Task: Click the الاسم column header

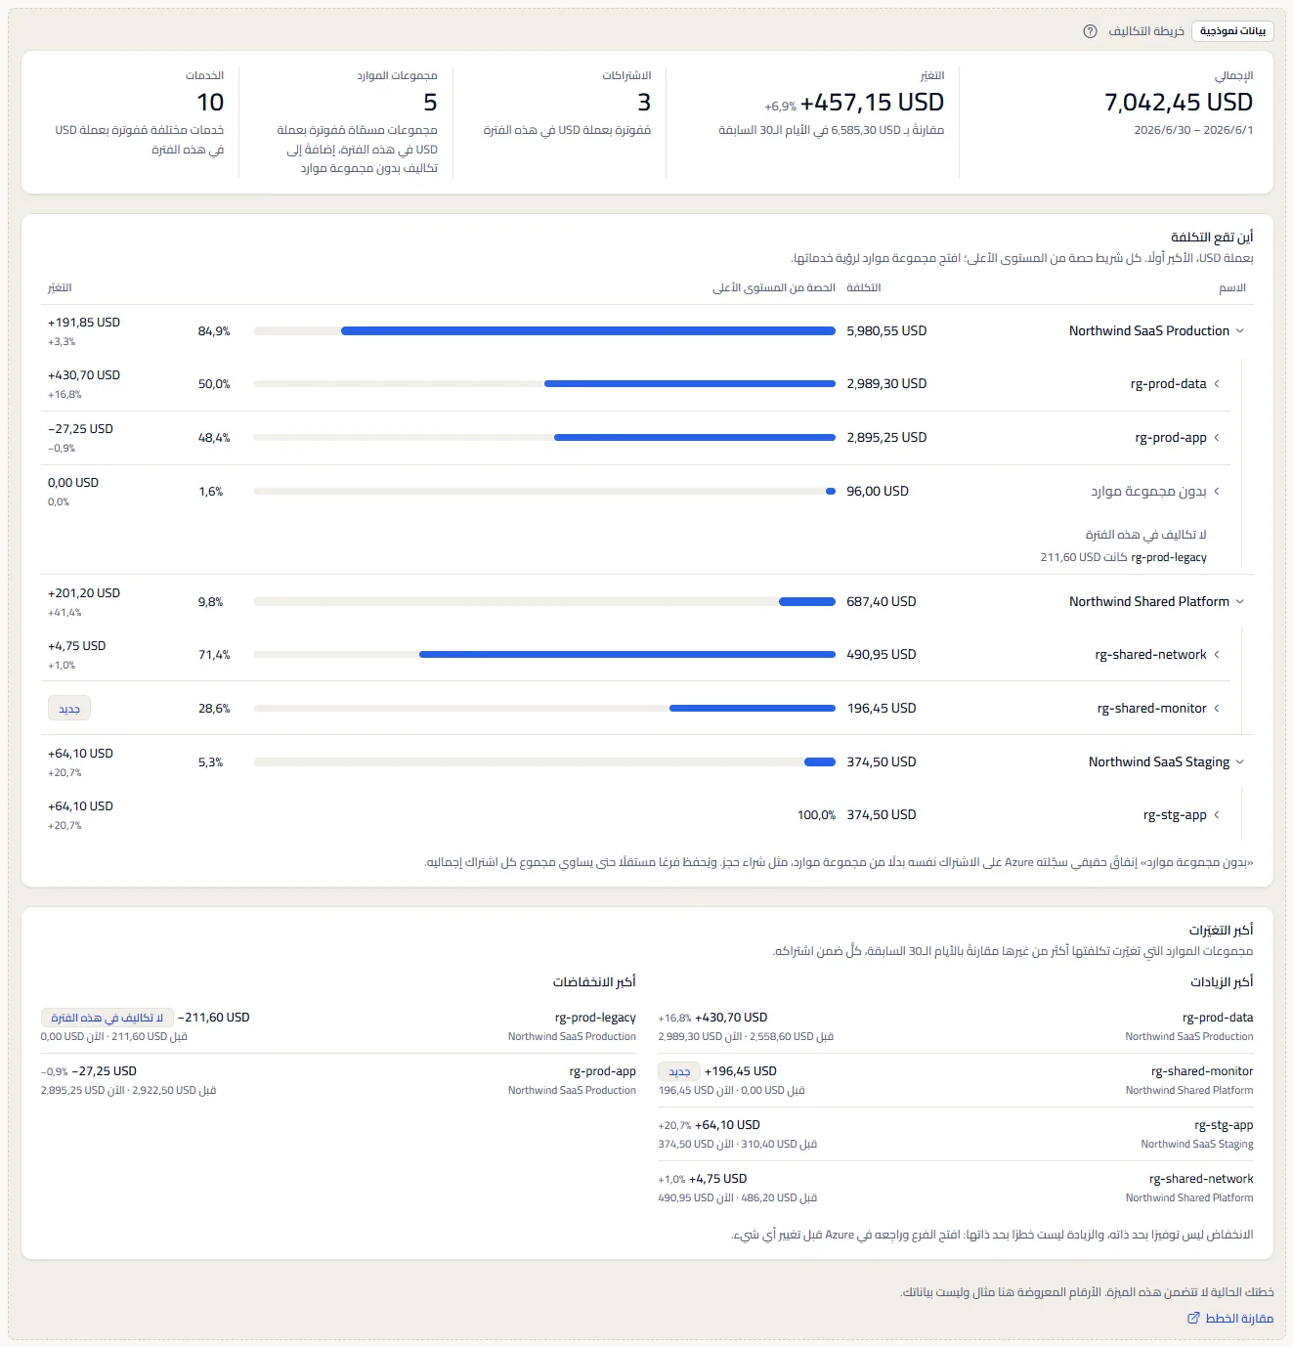Action: 1232,288
